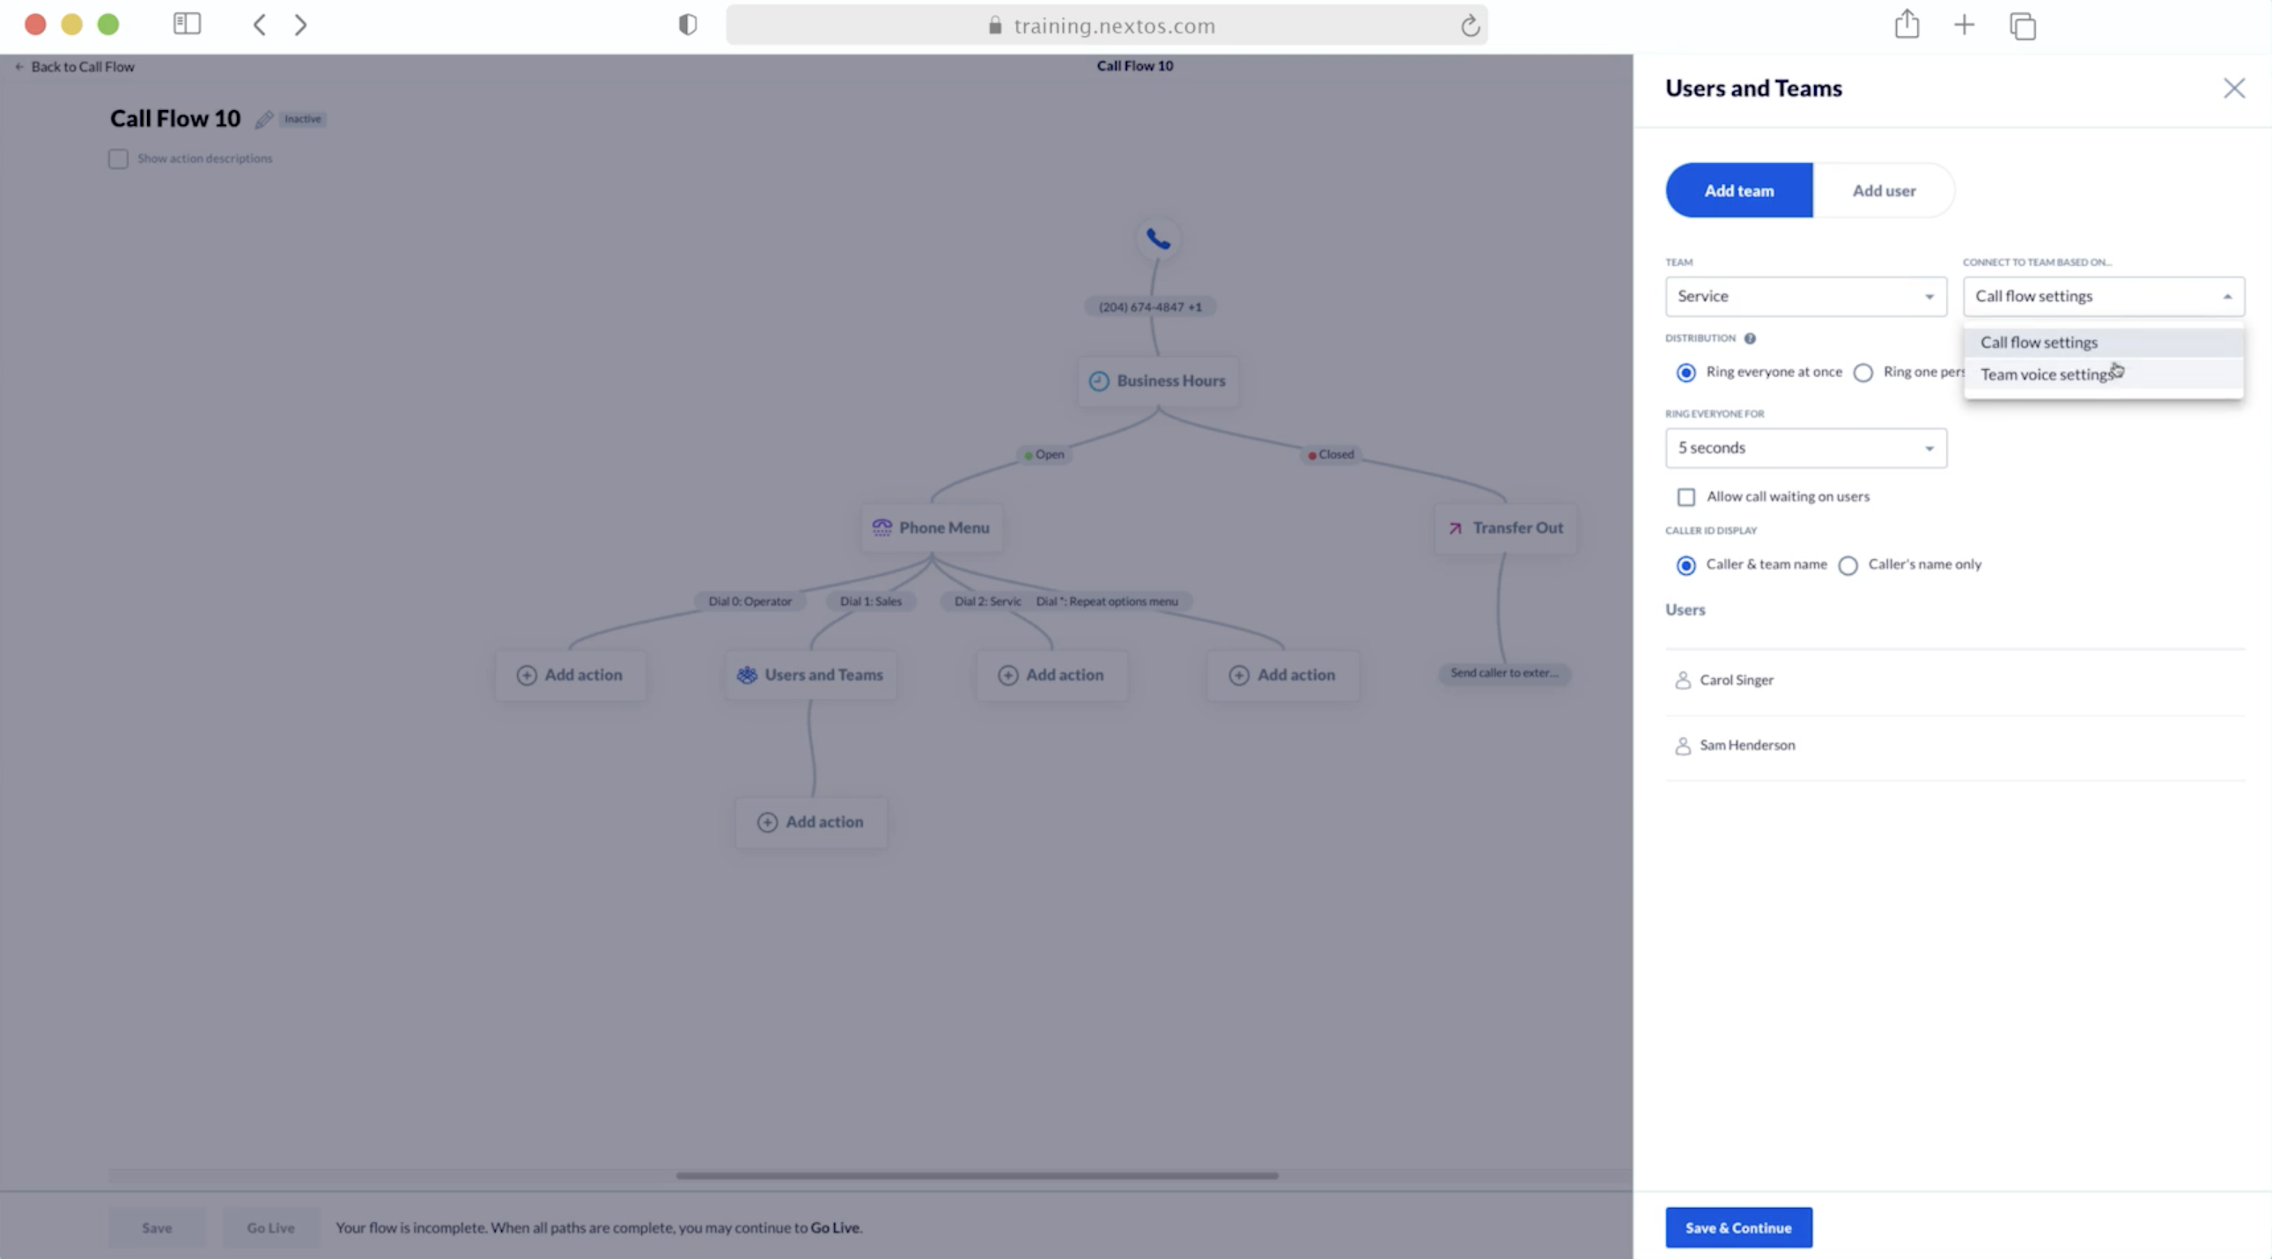Screen dimensions: 2272x1259
Task: Click the edit pencil icon next to Call Flow 10
Action: (x=261, y=120)
